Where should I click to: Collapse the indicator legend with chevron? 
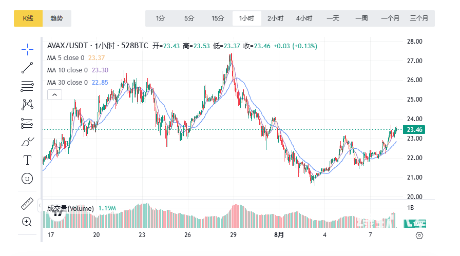coord(54,94)
